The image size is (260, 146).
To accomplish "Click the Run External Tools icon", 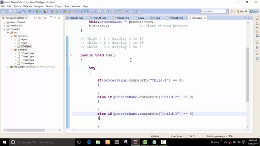I will (x=44, y=11).
